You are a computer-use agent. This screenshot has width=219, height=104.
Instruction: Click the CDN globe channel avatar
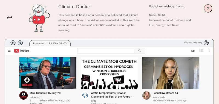(85, 95)
